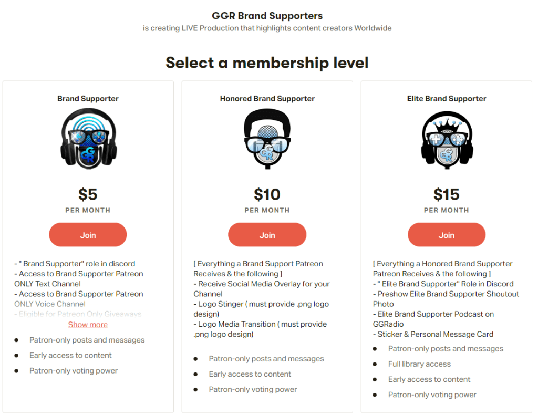Join the $5 Brand Supporter tier

point(88,235)
